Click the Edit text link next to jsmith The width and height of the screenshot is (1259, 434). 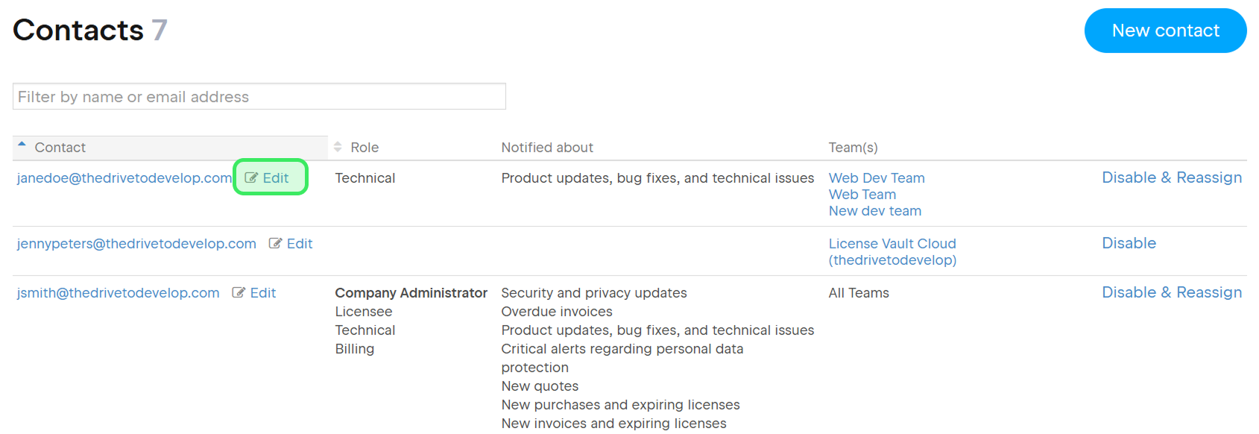263,293
